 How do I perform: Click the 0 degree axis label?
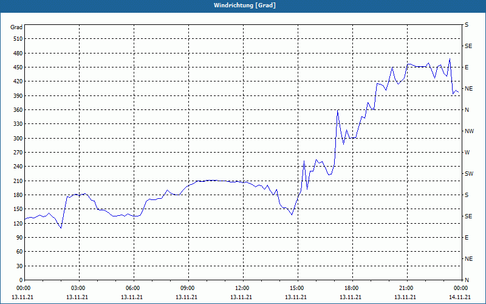point(21,280)
